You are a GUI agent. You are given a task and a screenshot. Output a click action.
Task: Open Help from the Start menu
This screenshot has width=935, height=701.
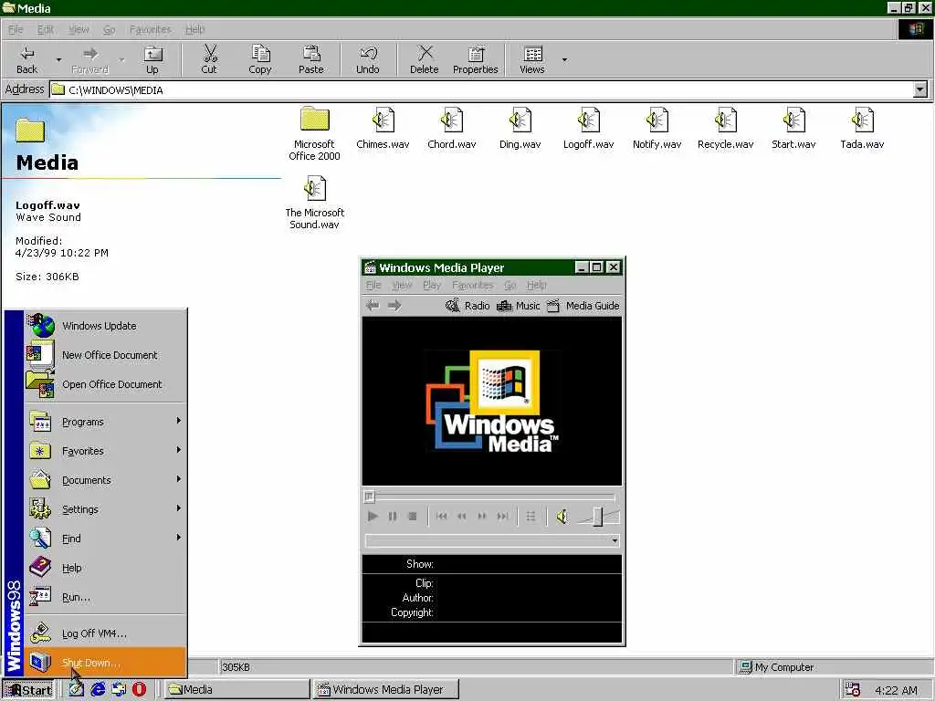[x=106, y=568]
